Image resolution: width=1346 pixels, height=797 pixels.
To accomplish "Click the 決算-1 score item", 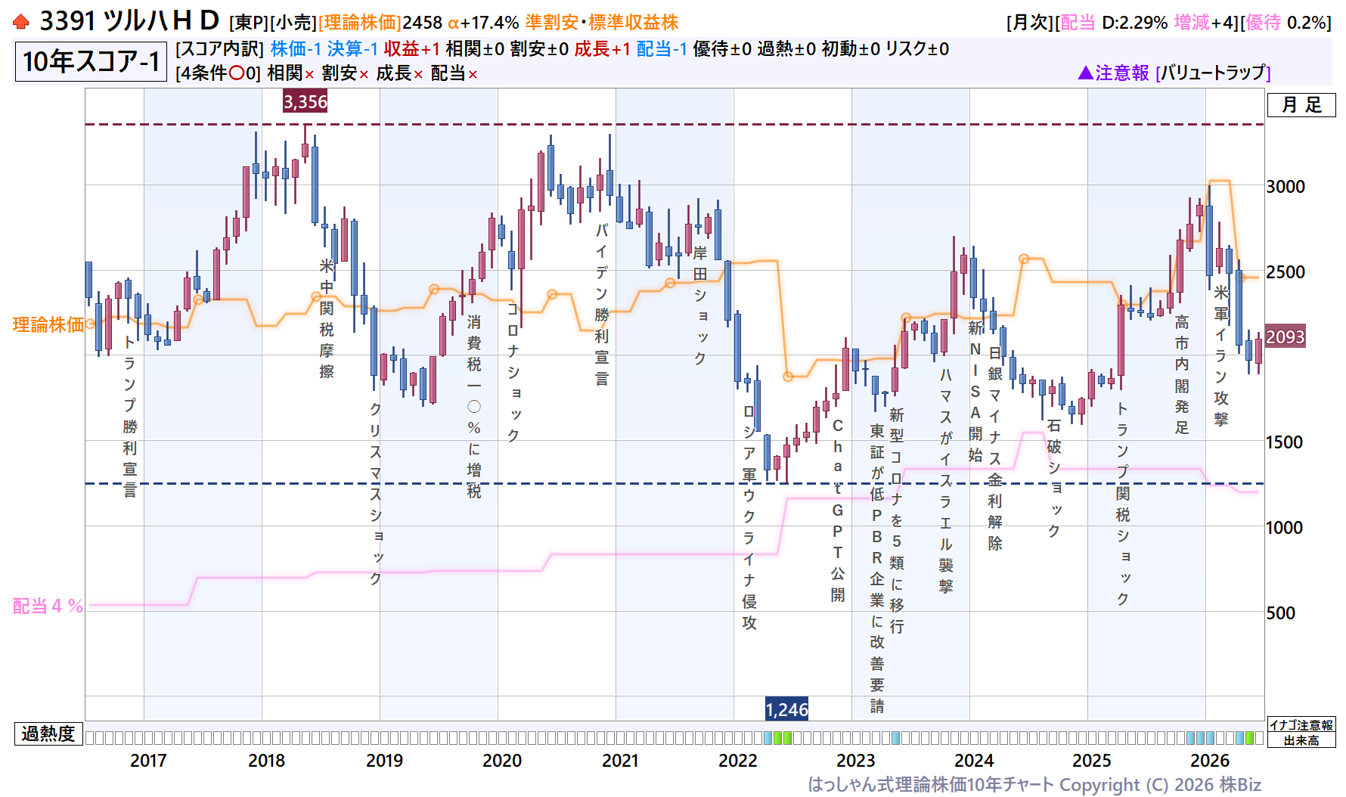I will tap(352, 49).
